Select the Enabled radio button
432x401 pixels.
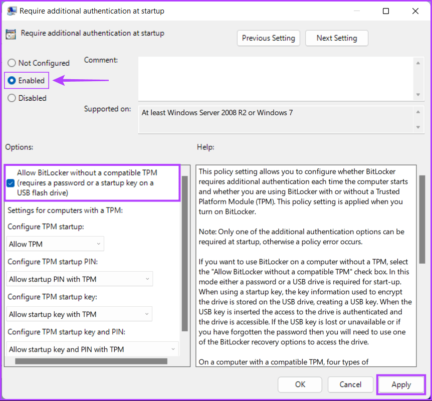tap(12, 81)
